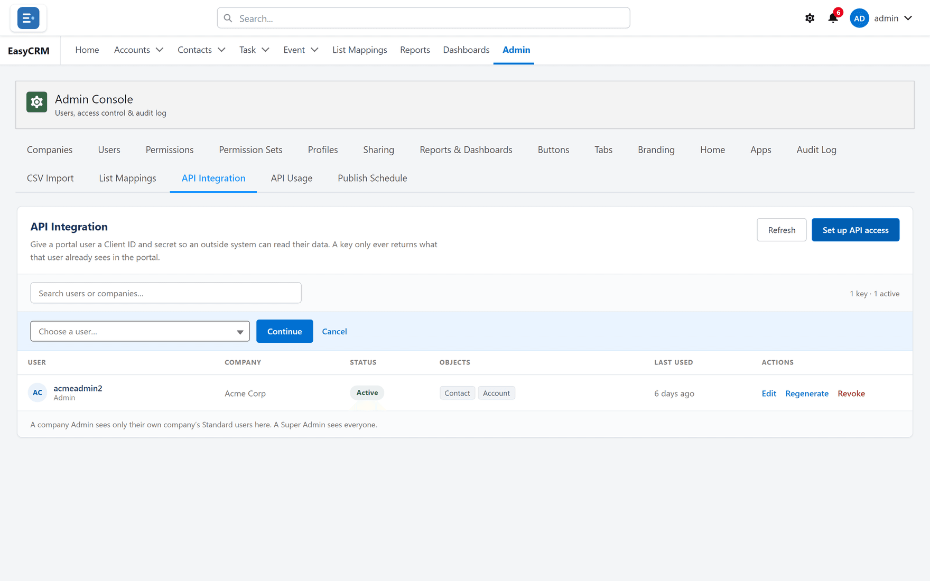
Task: Click the Search users or companies field
Action: (x=166, y=293)
